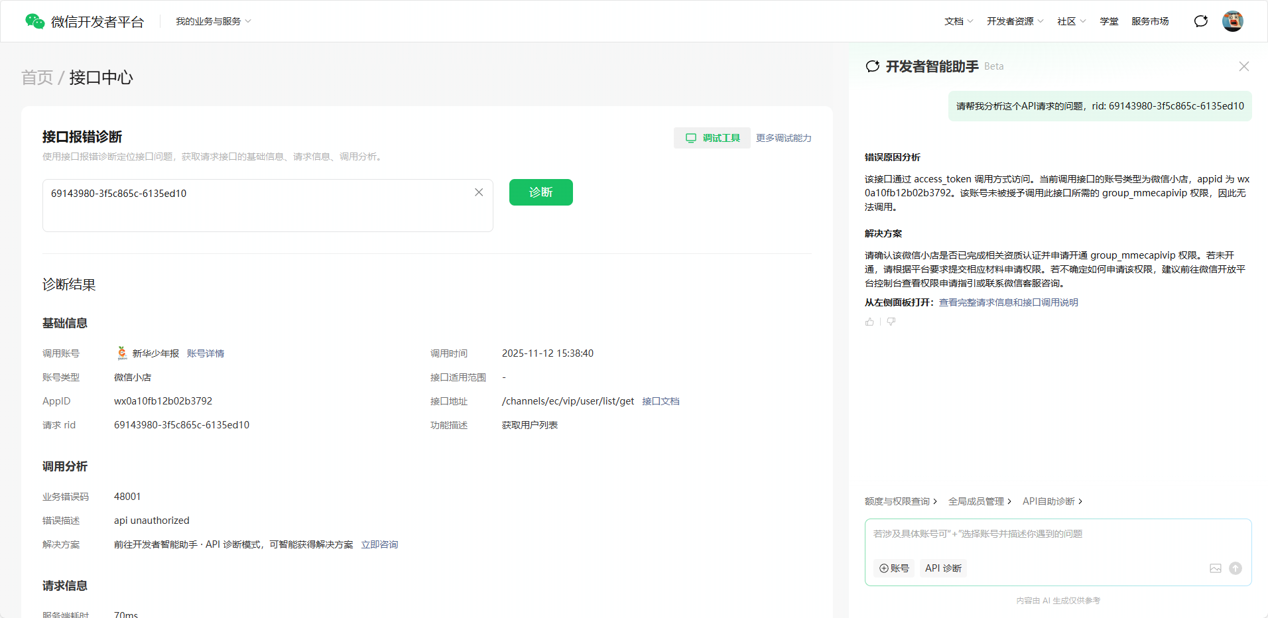
Task: Open the developer assistant chat icon in the header
Action: click(x=1200, y=21)
